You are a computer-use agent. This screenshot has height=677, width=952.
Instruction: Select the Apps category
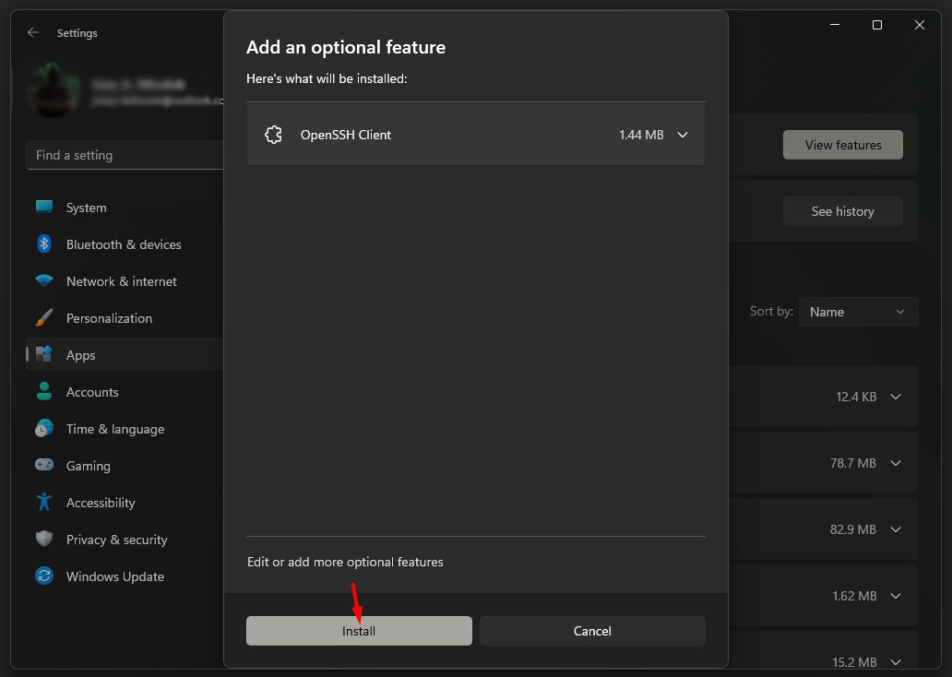click(x=125, y=355)
